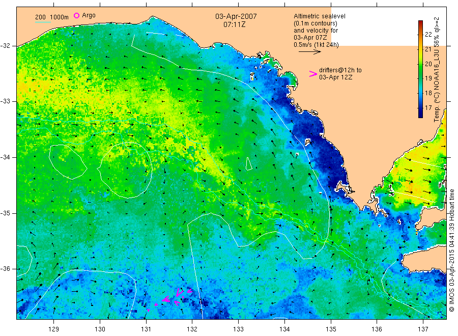Click the longitude axis label 132
Image resolution: width=458 pixels, height=336 pixels.
click(192, 329)
